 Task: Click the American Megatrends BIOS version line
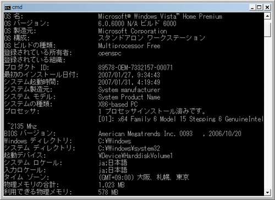(x=169, y=133)
